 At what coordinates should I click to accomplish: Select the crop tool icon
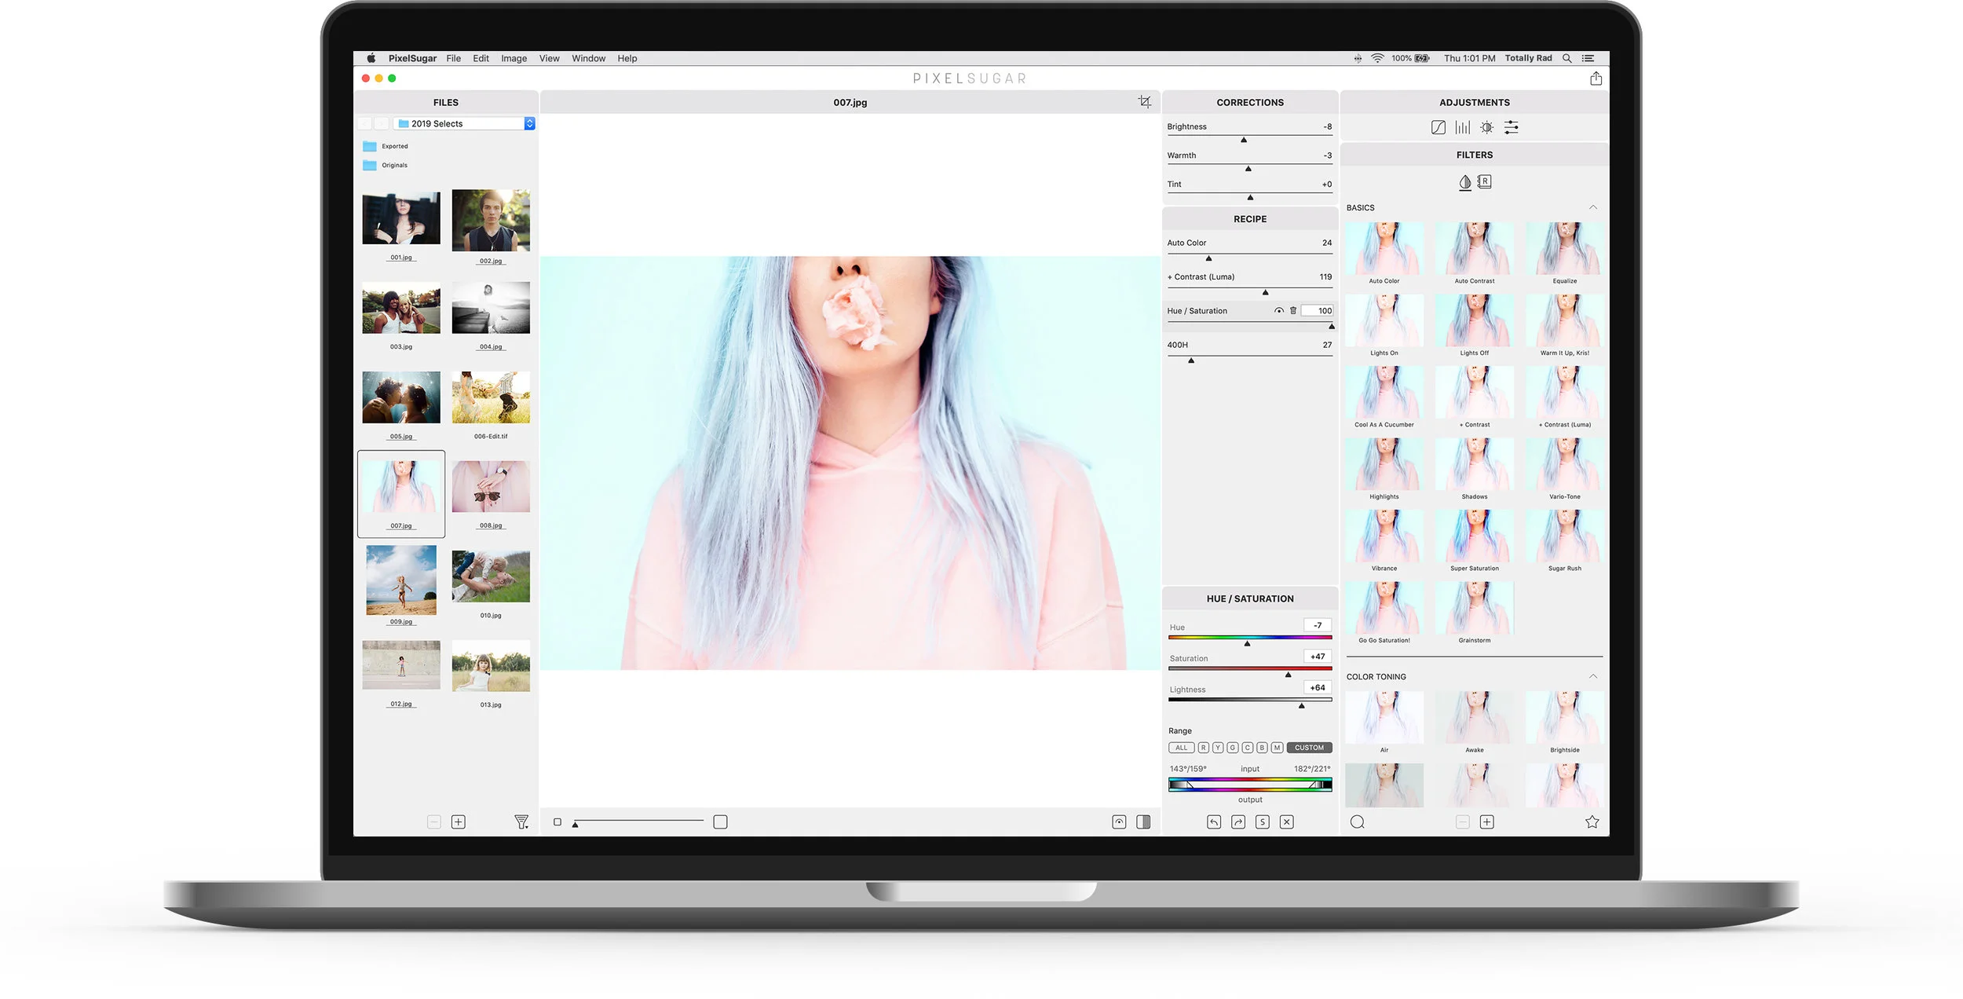coord(1145,102)
